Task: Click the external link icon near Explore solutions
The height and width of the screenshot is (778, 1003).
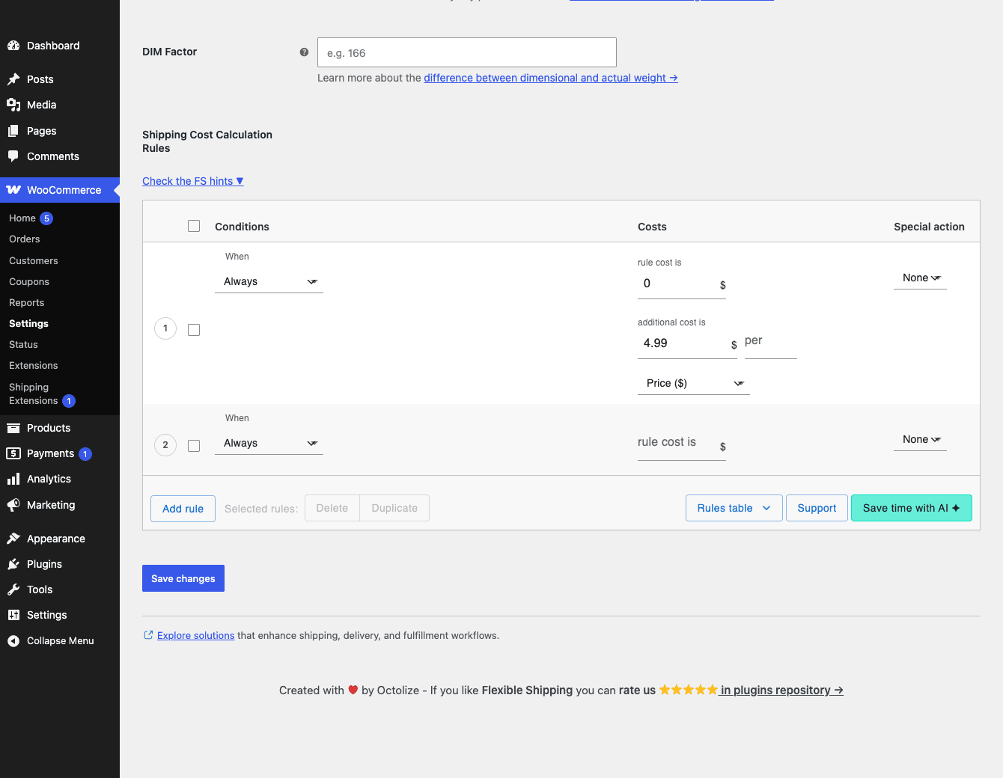Action: pos(148,635)
